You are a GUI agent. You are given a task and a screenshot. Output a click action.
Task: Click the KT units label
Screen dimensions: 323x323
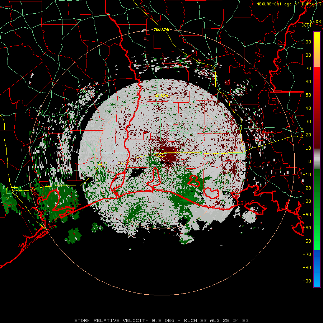(306, 25)
